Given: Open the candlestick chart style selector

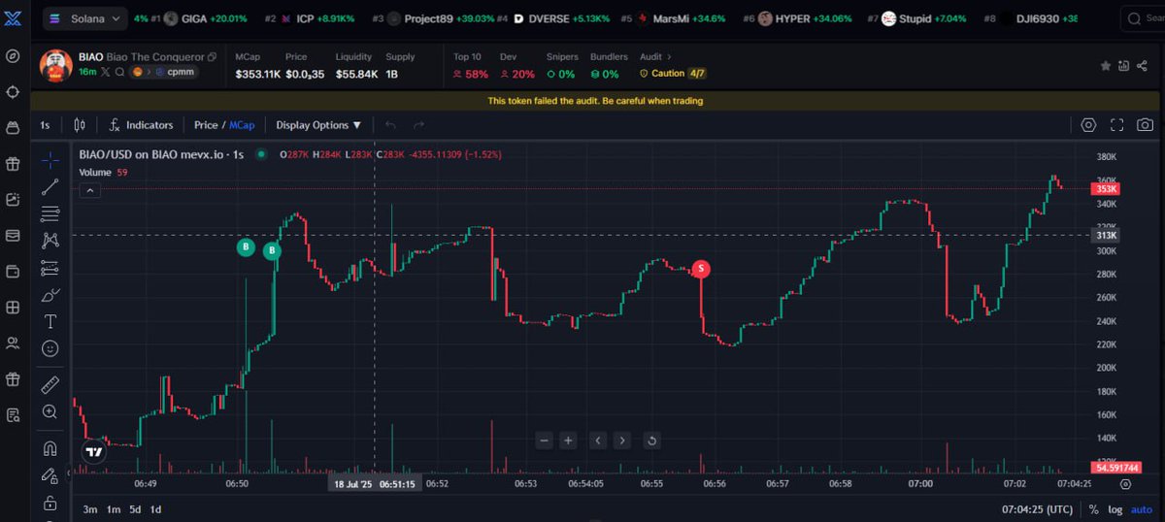Looking at the screenshot, I should tap(80, 125).
